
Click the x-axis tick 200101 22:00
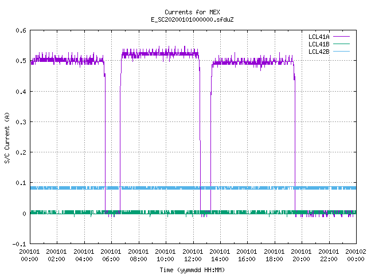329,256
